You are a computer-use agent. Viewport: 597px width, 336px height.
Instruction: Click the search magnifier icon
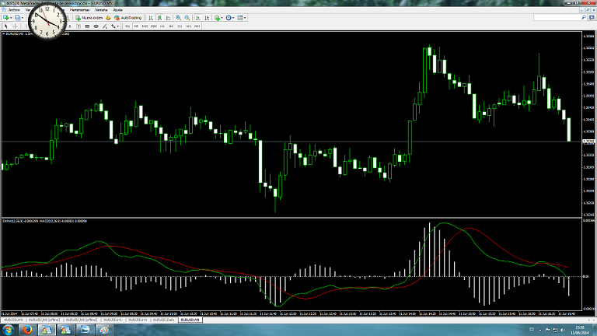pos(583,18)
